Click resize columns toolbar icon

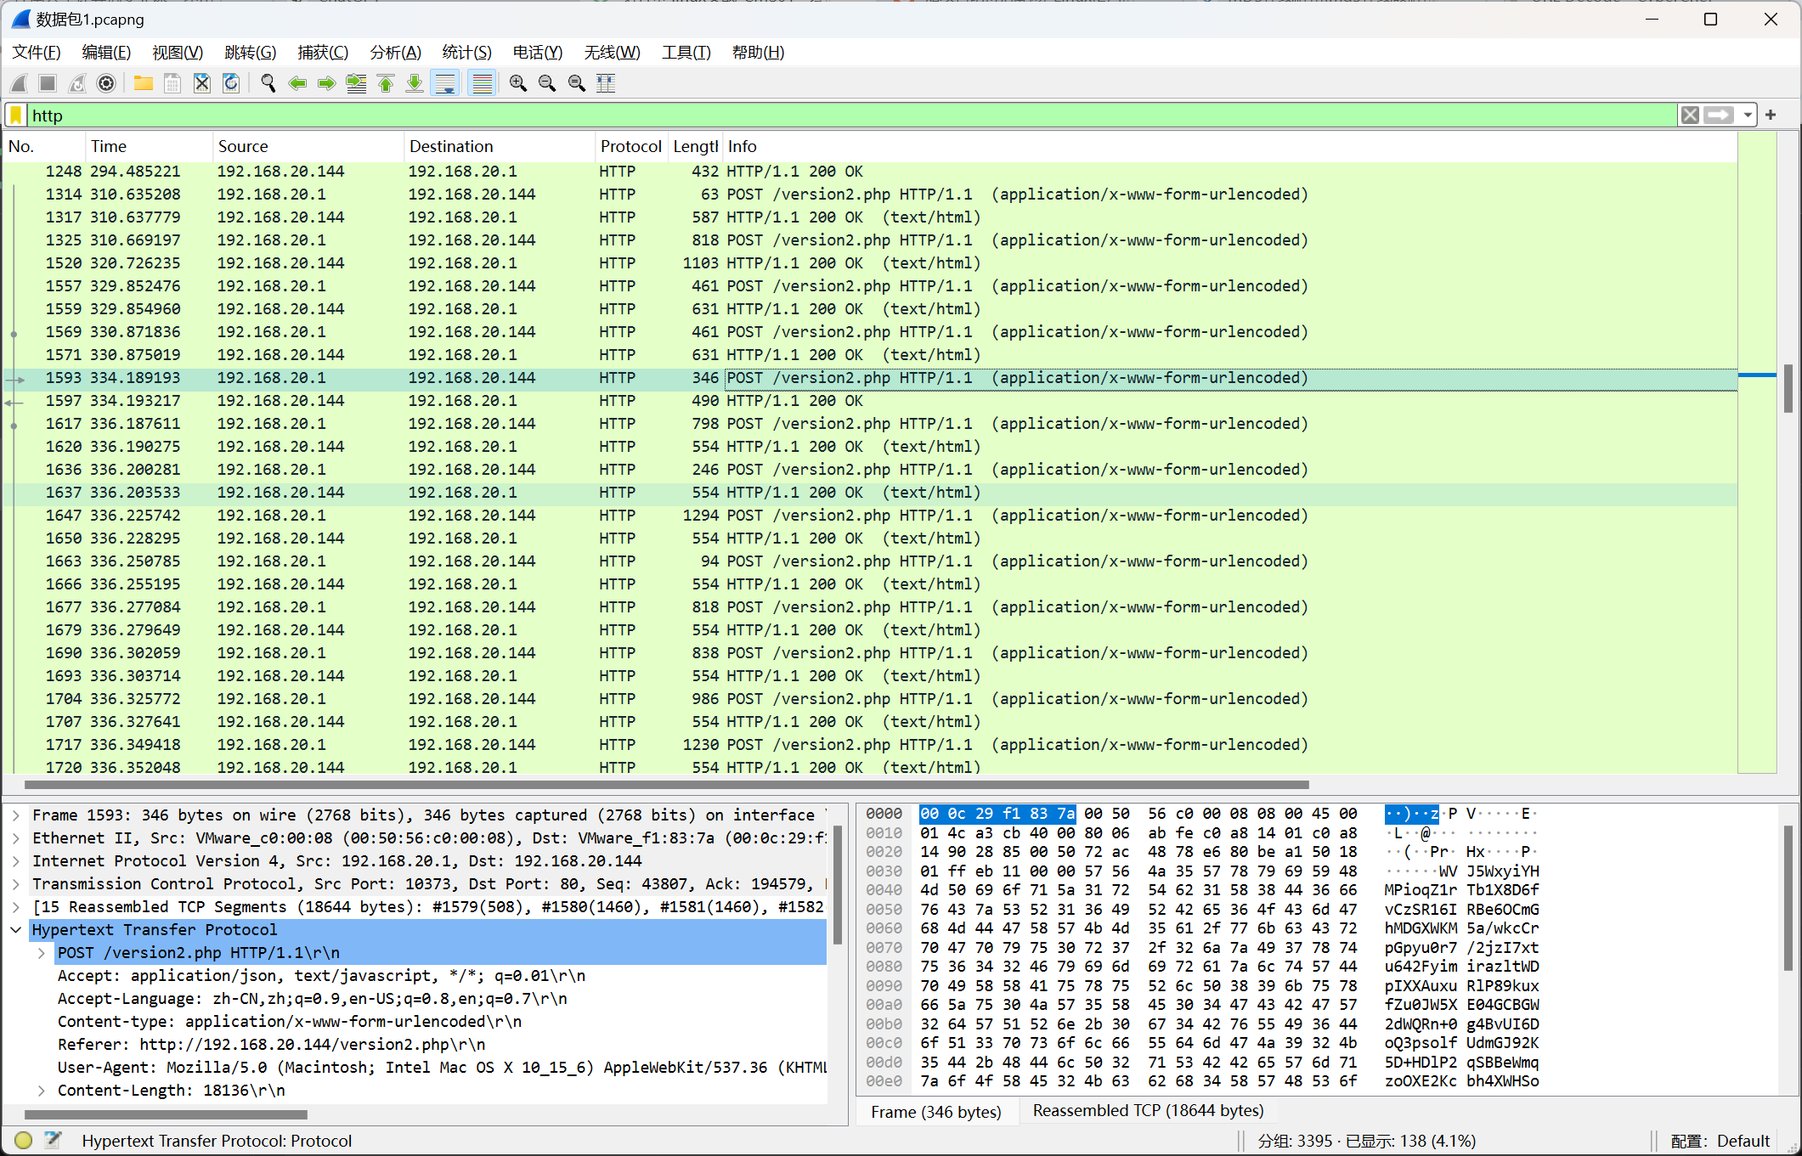606,83
